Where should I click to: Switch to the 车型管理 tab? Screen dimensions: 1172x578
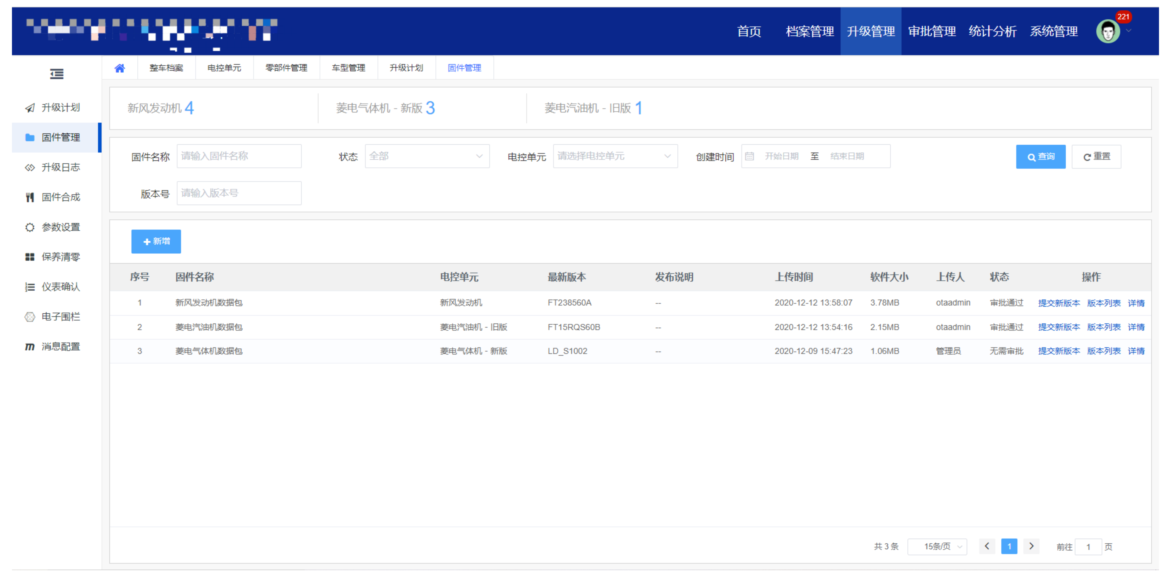point(349,67)
